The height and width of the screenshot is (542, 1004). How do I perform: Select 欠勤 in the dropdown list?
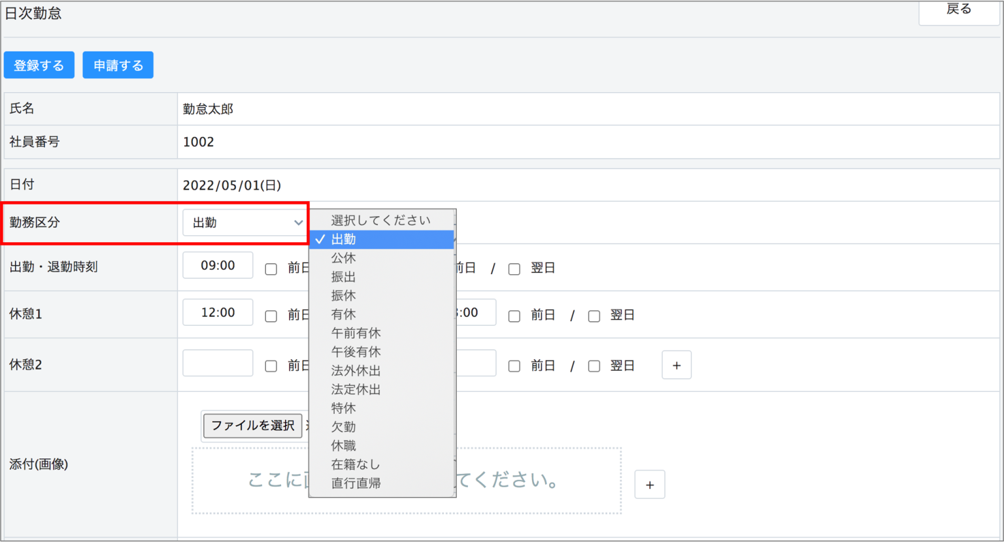pyautogui.click(x=344, y=427)
